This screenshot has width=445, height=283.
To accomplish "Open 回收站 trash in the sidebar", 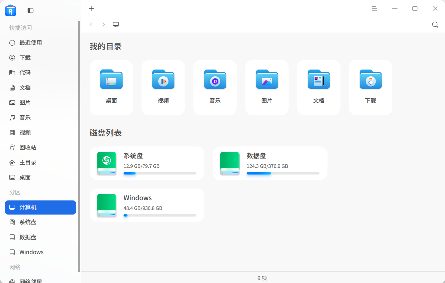I will tap(41, 147).
